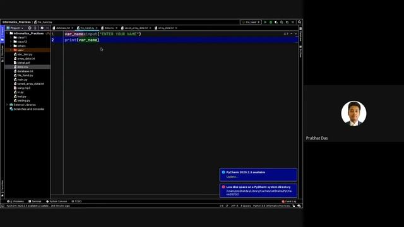
Task: Open Project panel settings gear
Action: 42,28
